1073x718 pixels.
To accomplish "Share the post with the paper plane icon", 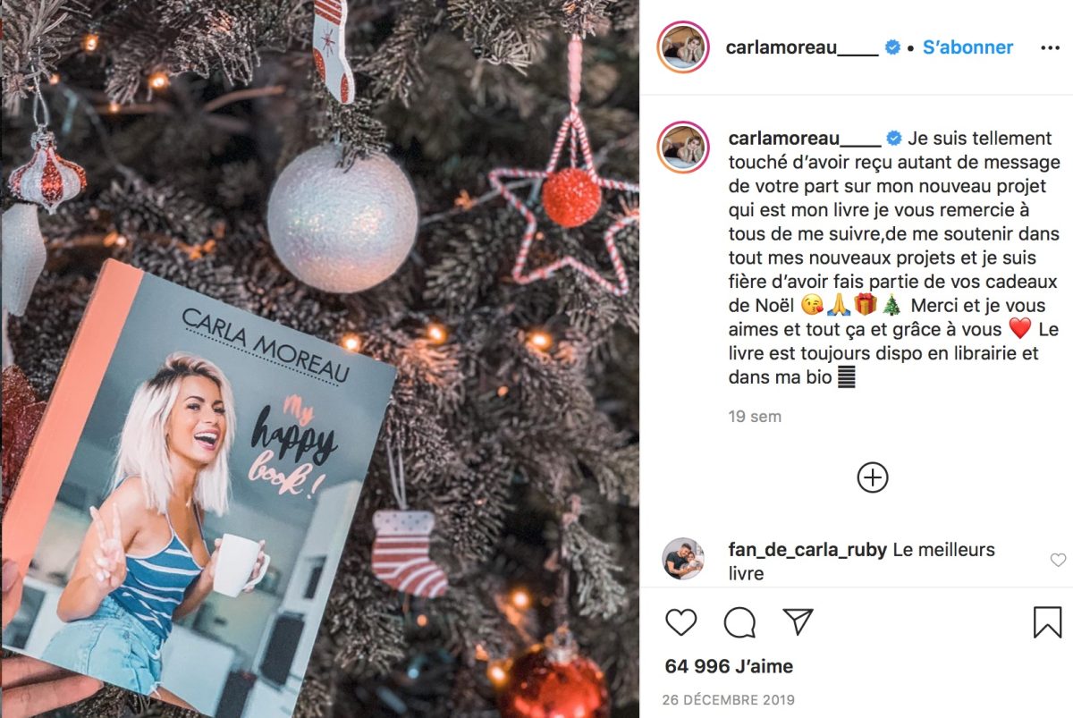I will pyautogui.click(x=798, y=621).
